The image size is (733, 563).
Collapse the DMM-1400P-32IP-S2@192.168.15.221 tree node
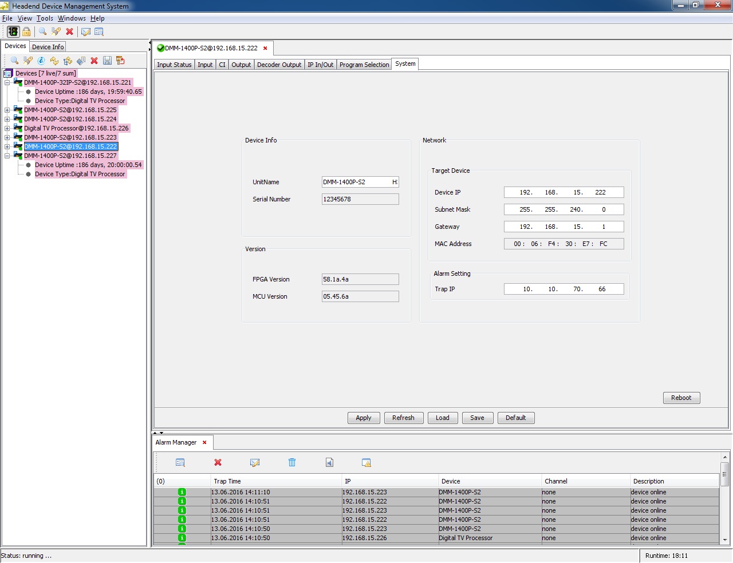(7, 82)
